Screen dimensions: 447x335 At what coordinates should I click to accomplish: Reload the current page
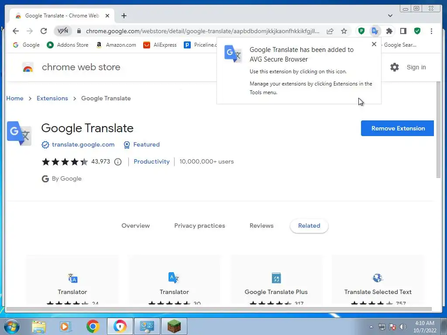(44, 31)
